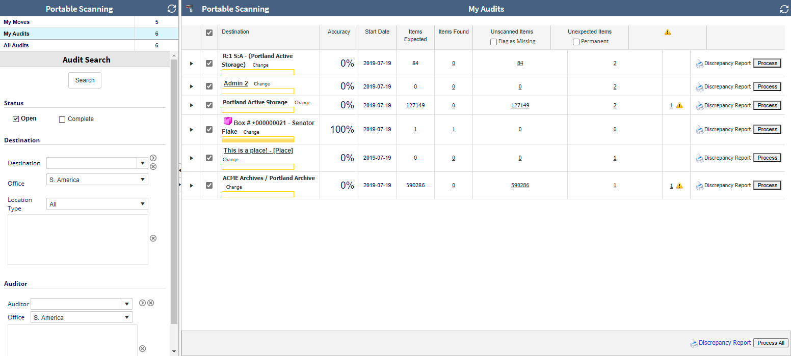Clear the Location Type list box with X icon
The width and height of the screenshot is (791, 356).
coord(153,238)
